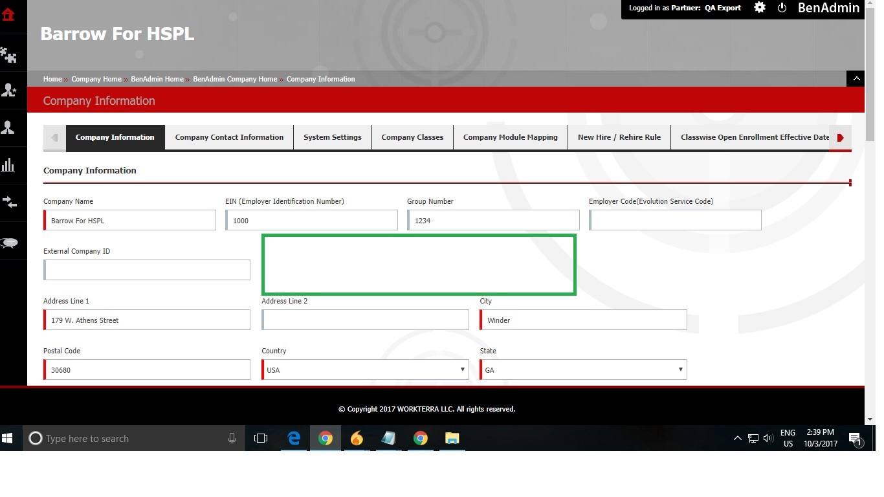Collapse the header with the chevron button
Image resolution: width=884 pixels, height=497 pixels.
tap(856, 79)
